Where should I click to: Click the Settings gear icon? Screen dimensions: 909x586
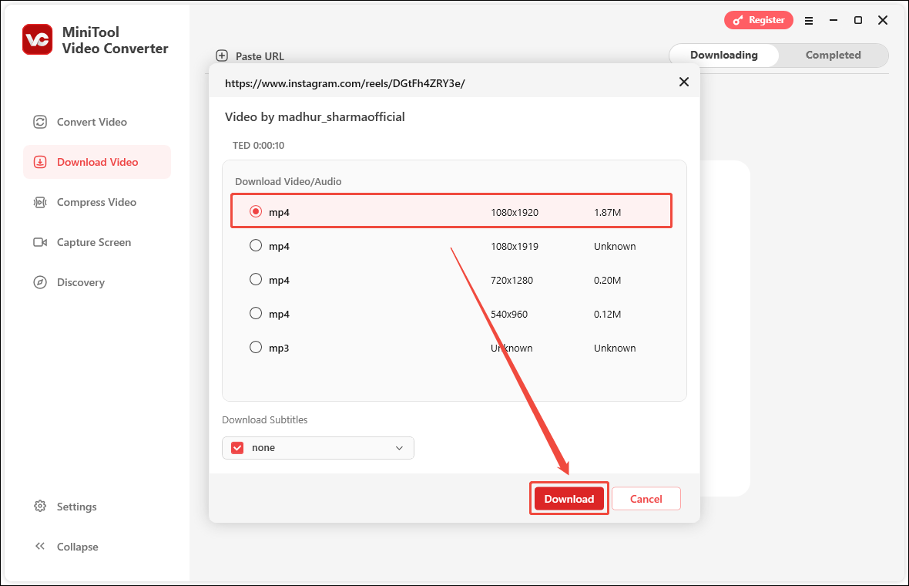tap(40, 506)
